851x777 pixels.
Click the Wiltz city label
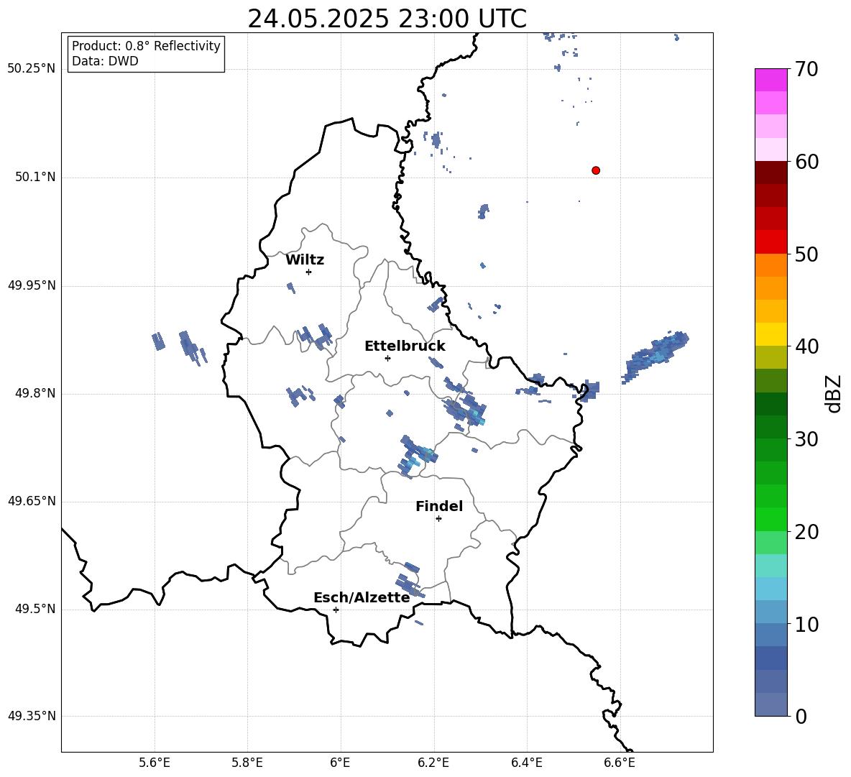pyautogui.click(x=305, y=260)
